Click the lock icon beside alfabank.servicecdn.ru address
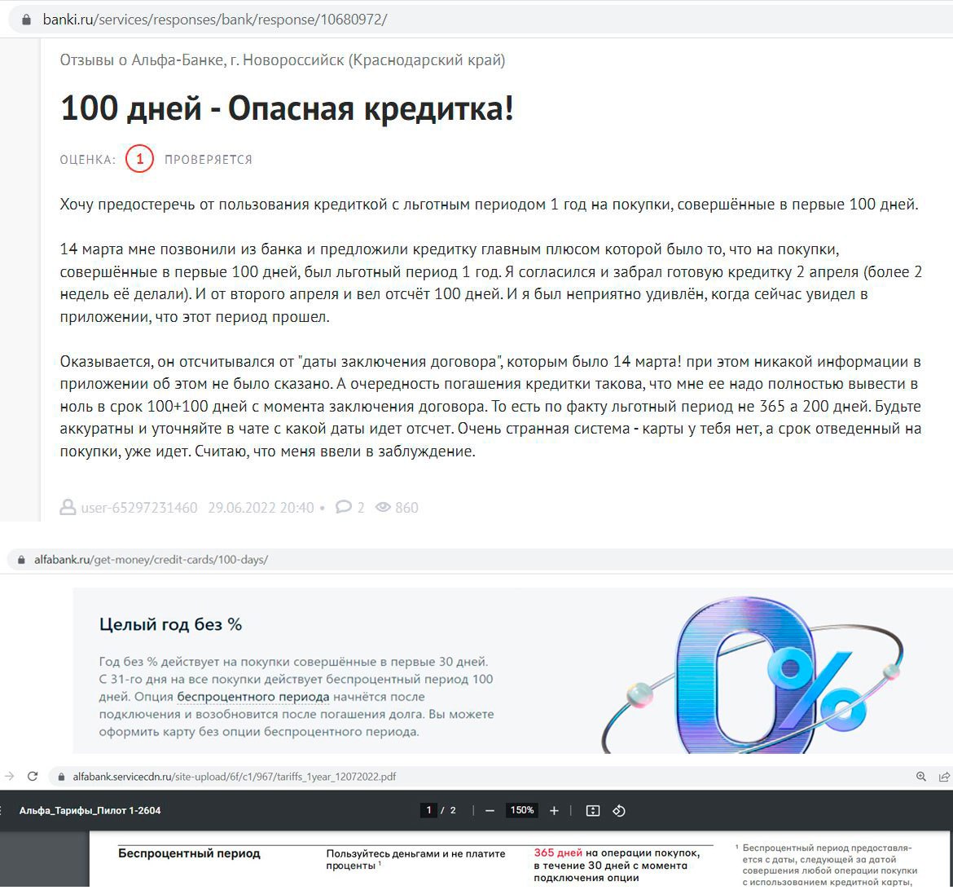The height and width of the screenshot is (890, 953). [x=61, y=777]
